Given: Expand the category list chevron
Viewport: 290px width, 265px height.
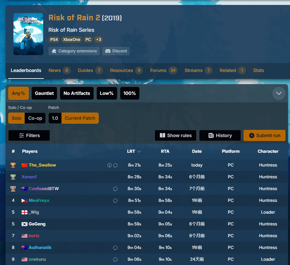Looking at the screenshot, I should point(279,93).
